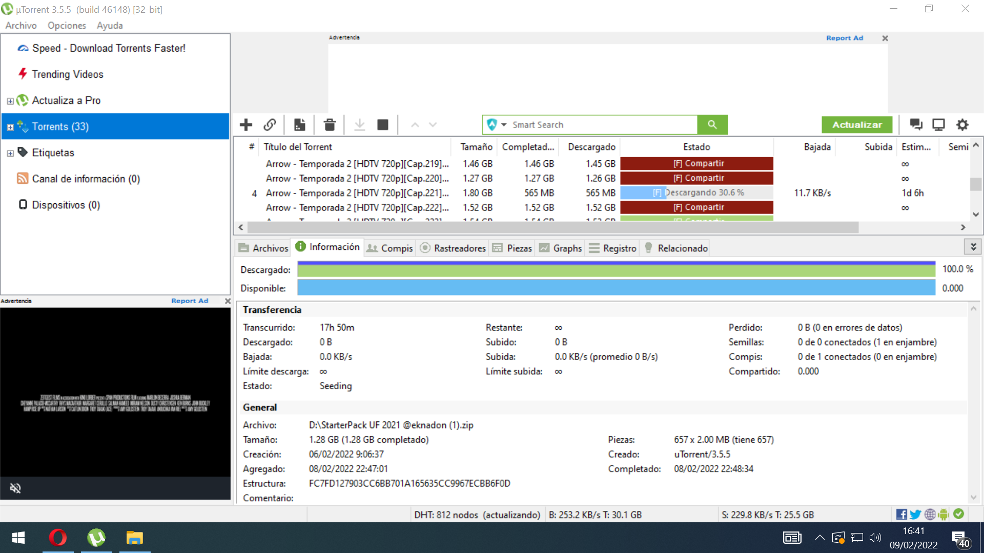Image resolution: width=984 pixels, height=553 pixels.
Task: Click the green network OK check icon
Action: 959,514
